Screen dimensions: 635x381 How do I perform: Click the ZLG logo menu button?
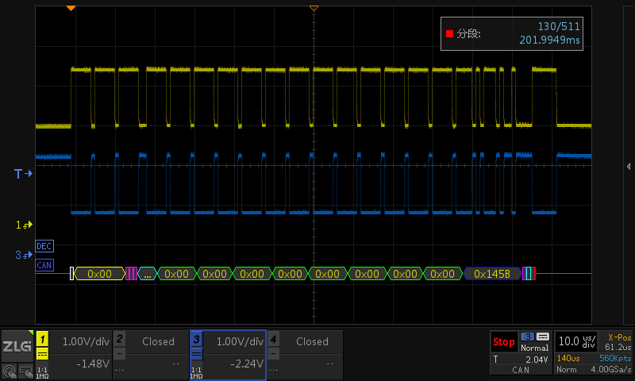tap(17, 346)
